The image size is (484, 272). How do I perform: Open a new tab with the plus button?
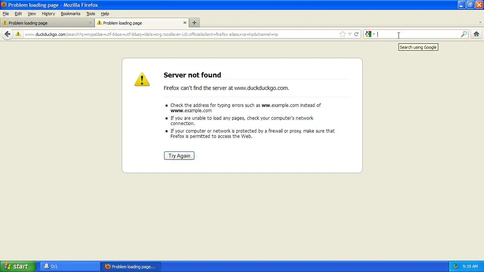[x=194, y=23]
